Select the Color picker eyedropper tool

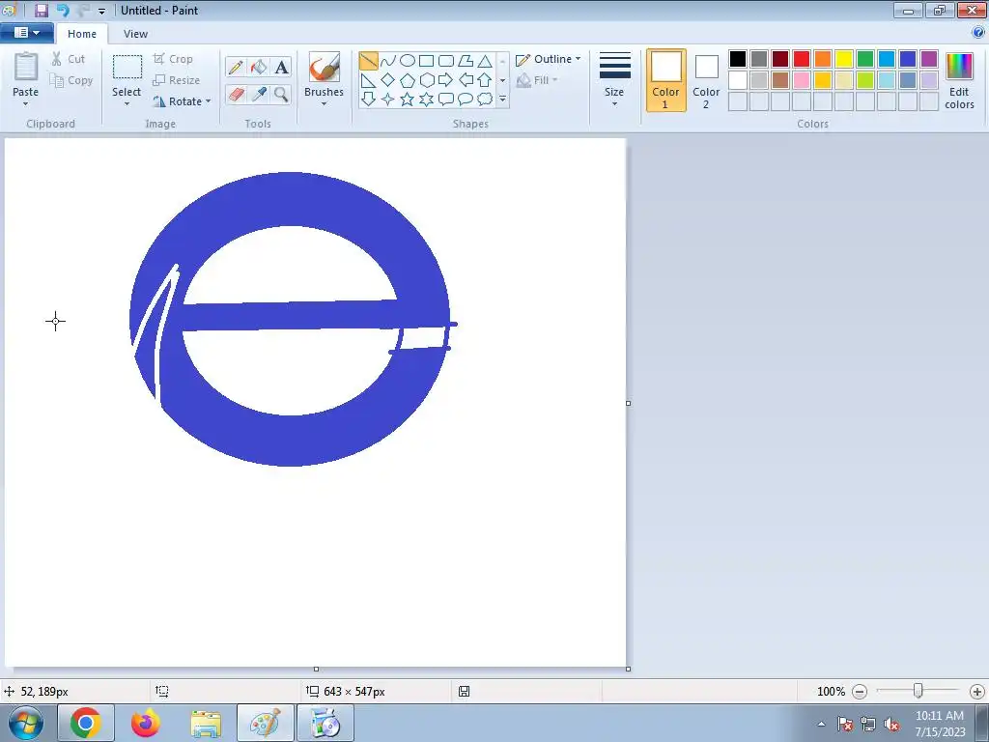pos(259,95)
